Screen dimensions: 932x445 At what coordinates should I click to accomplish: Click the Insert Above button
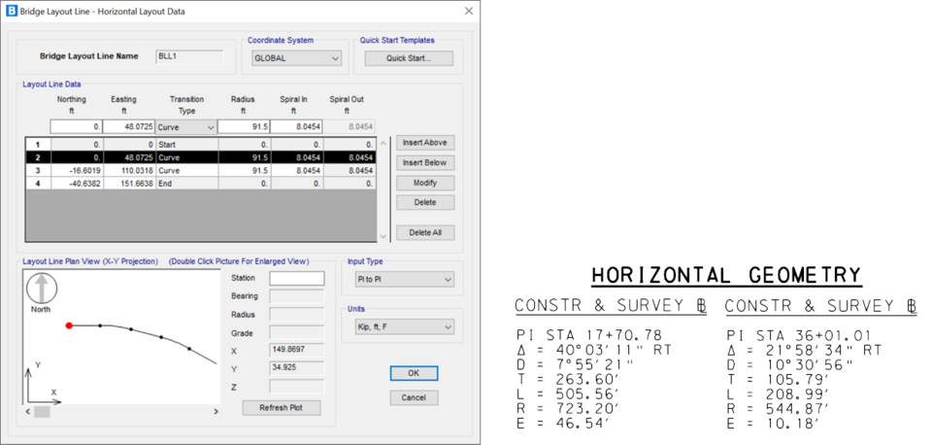click(424, 143)
